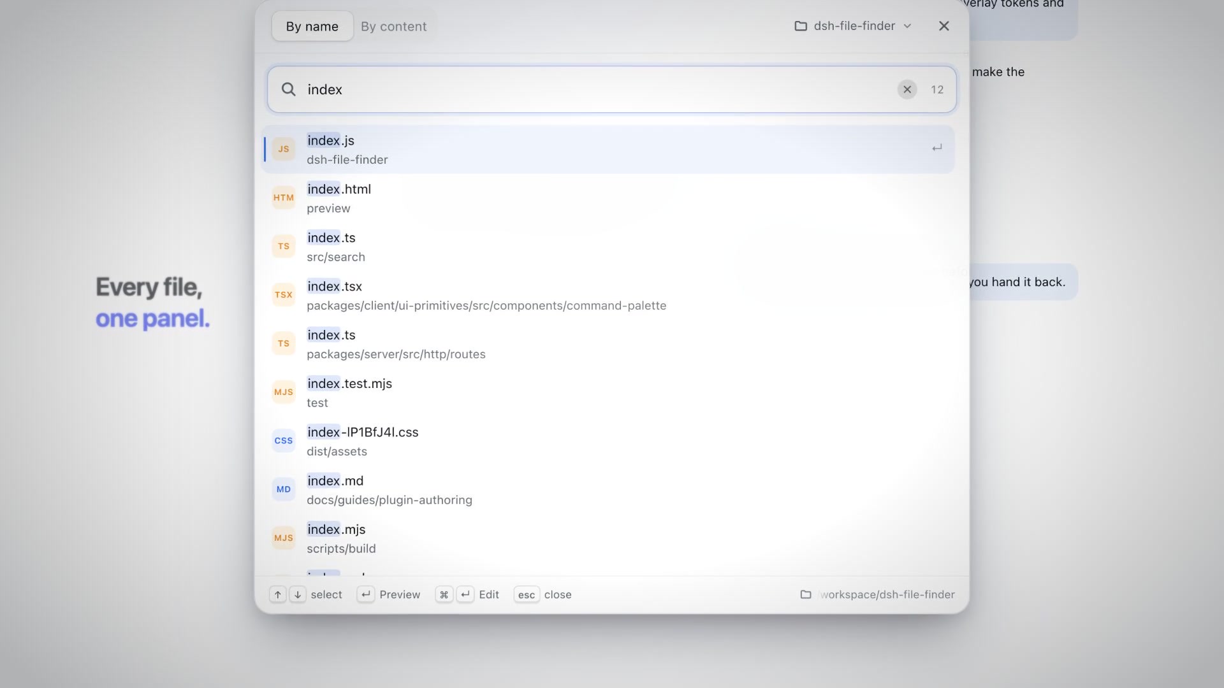Select index.ts in src/search
This screenshot has height=688, width=1224.
(608, 247)
